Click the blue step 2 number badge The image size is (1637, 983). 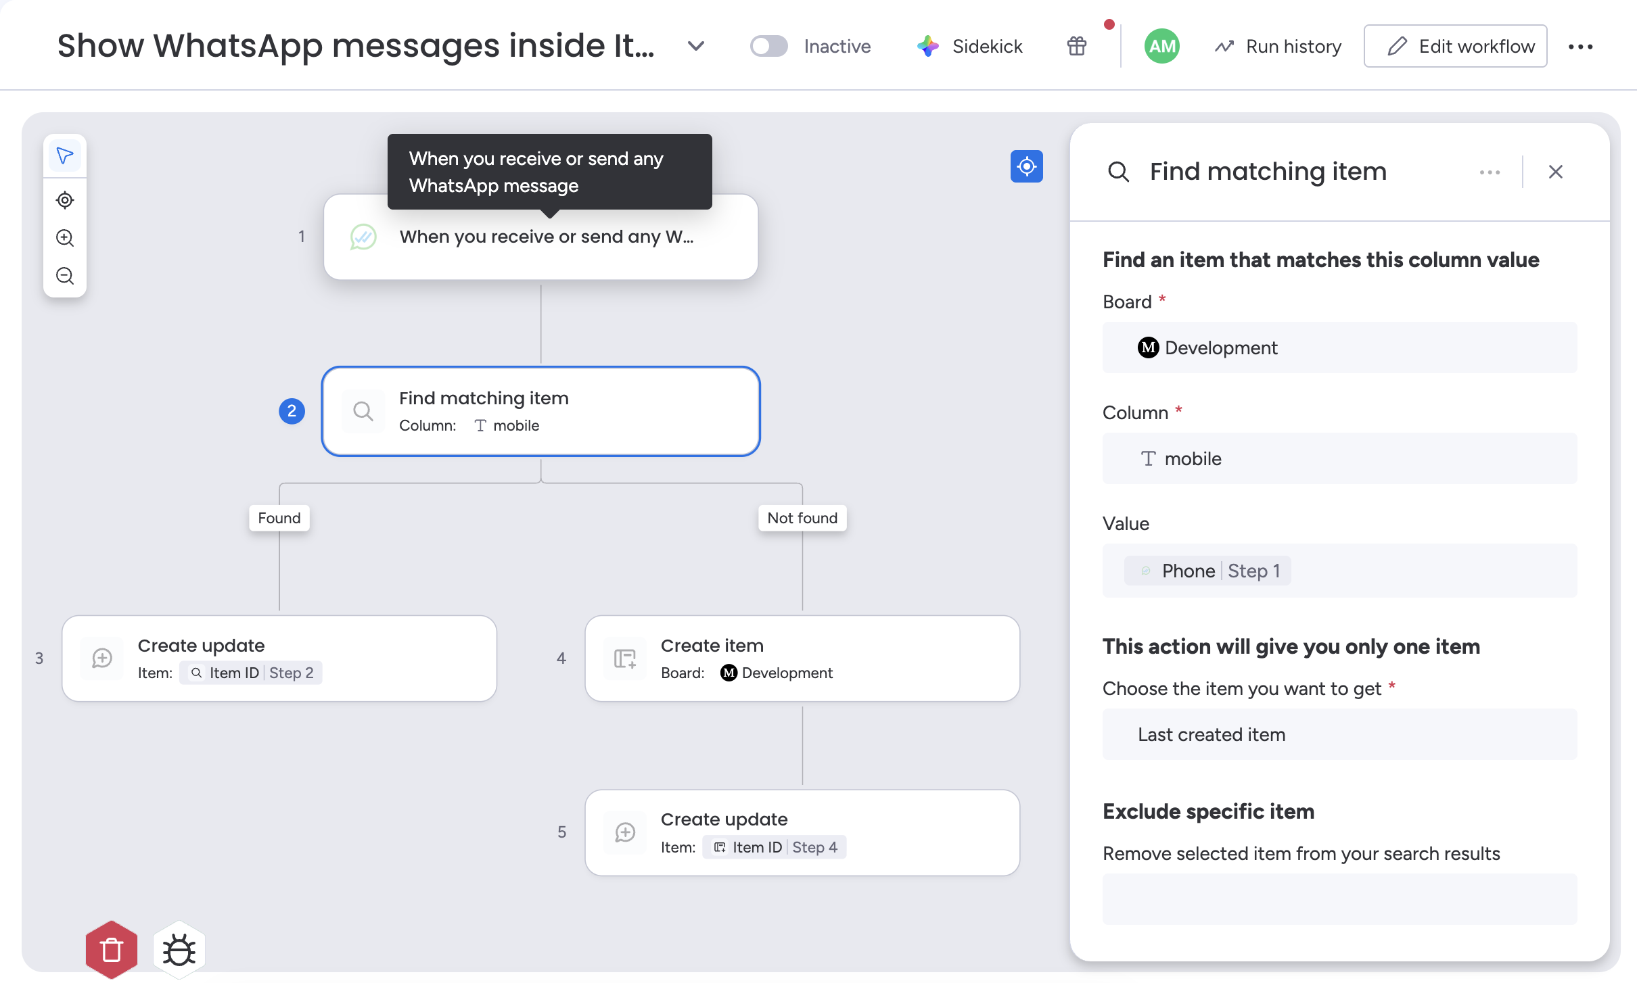(x=292, y=411)
